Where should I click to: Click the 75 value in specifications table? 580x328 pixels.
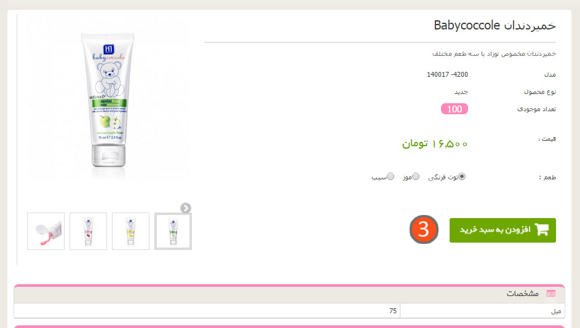393,311
